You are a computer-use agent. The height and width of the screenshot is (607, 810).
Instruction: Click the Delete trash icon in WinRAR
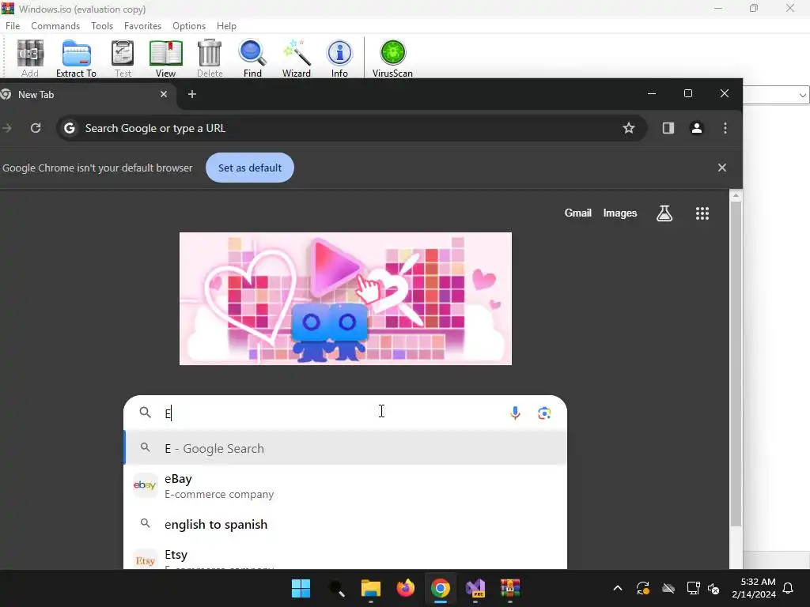point(210,58)
